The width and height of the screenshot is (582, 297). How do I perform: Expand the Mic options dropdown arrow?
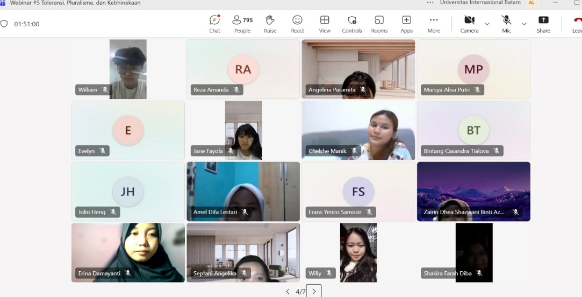click(524, 24)
